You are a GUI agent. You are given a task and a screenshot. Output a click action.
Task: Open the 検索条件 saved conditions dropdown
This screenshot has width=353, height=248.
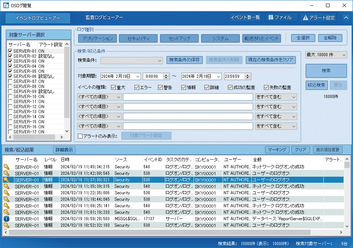132,61
